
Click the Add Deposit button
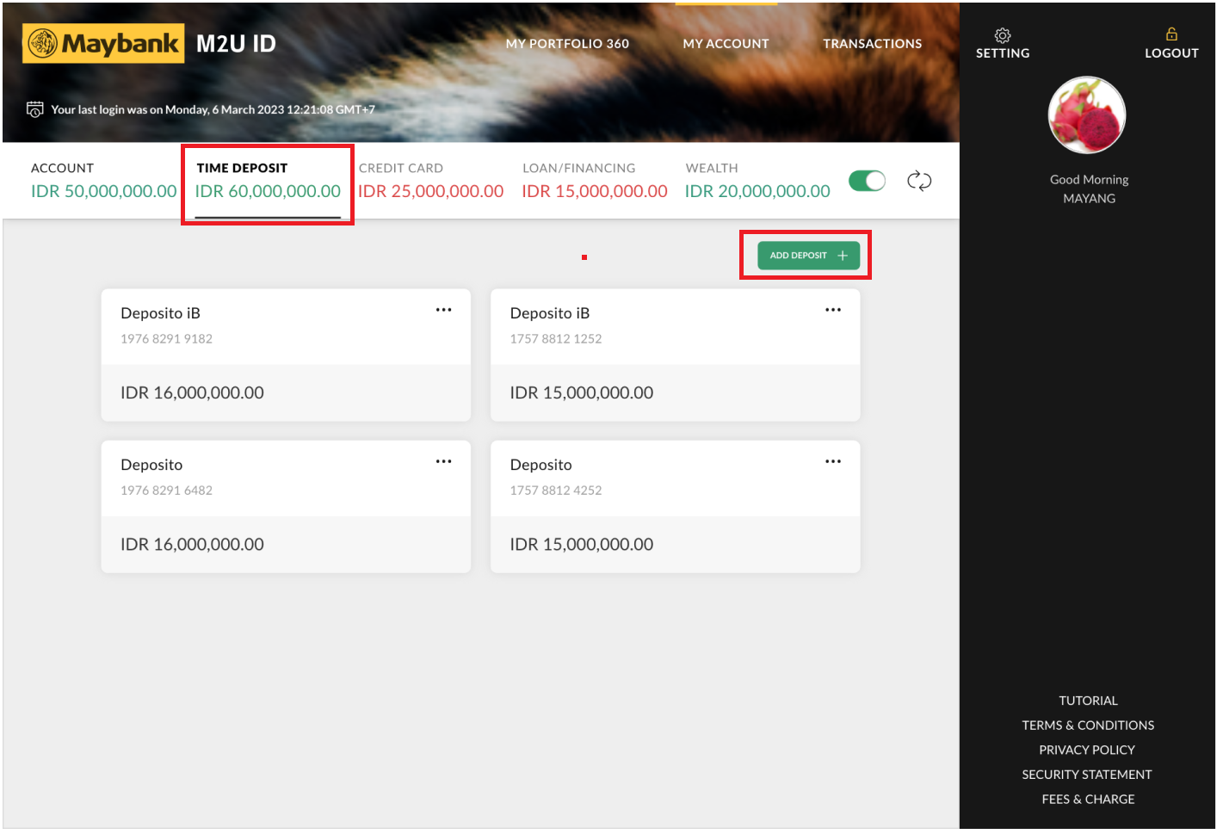[x=808, y=256]
